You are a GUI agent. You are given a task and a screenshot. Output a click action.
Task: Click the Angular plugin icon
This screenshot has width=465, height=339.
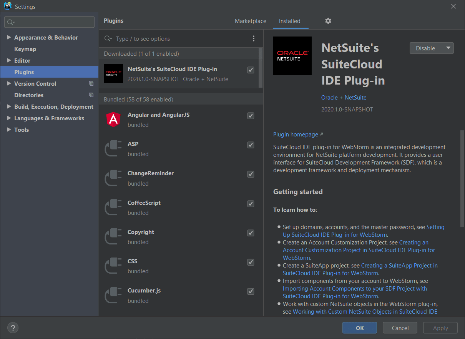pyautogui.click(x=113, y=119)
